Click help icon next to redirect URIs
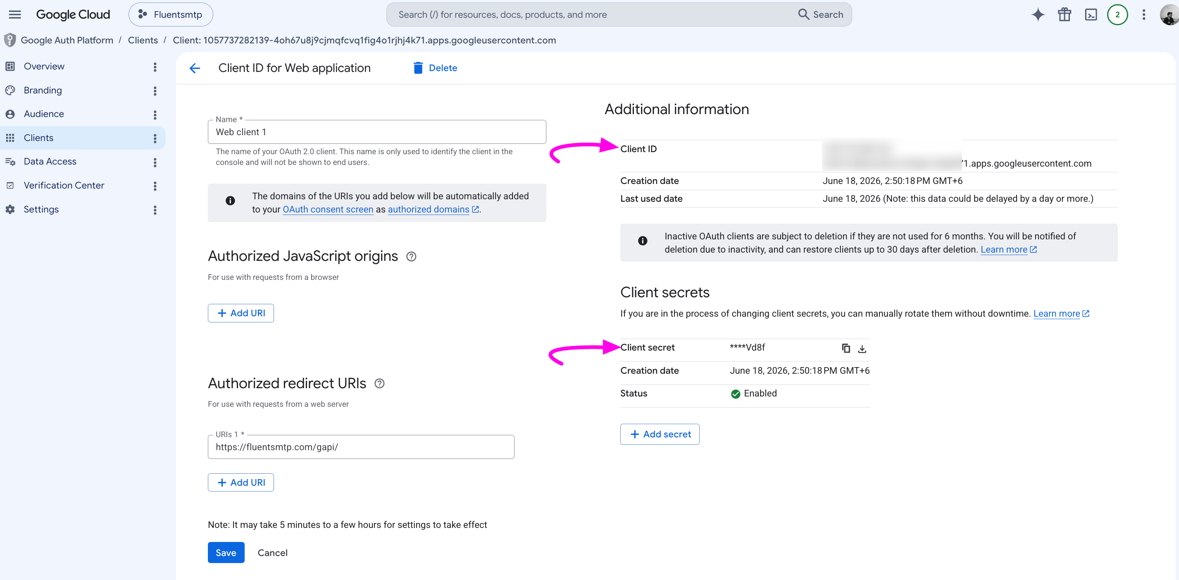The image size is (1179, 580). pos(379,383)
